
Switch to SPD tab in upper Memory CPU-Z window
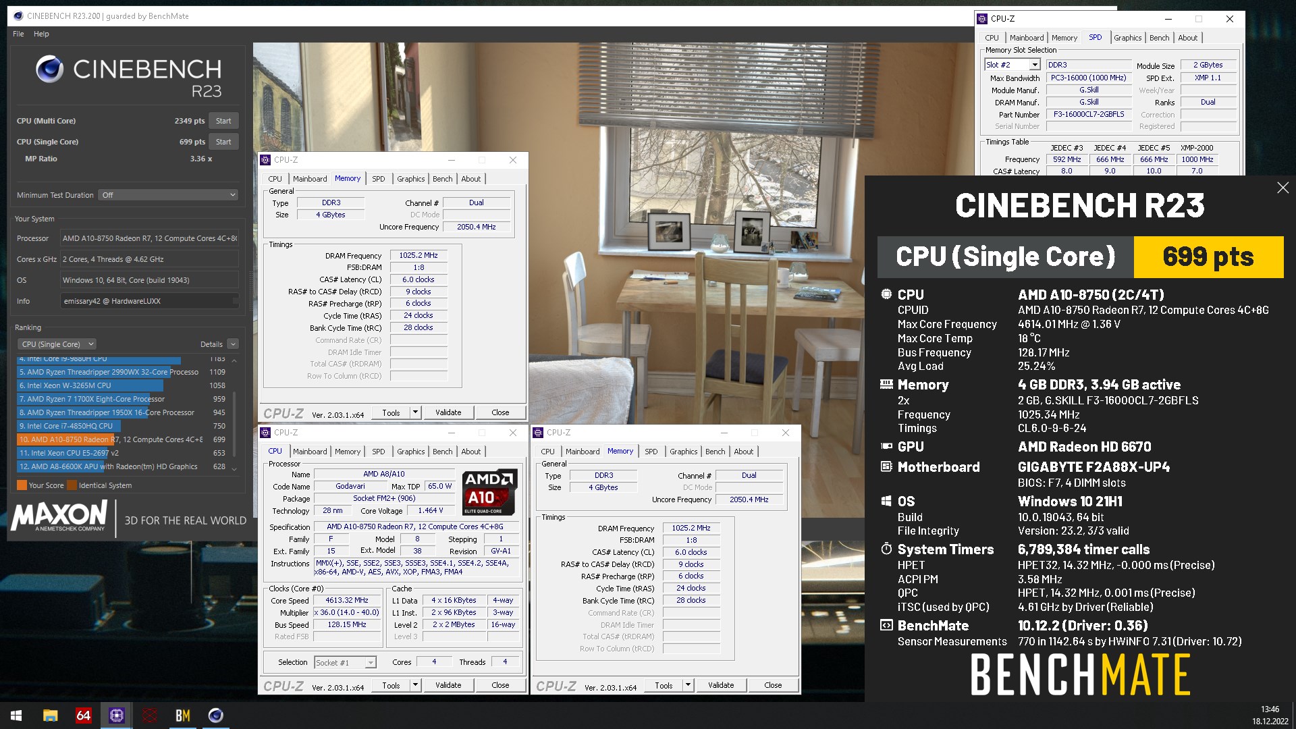point(379,179)
